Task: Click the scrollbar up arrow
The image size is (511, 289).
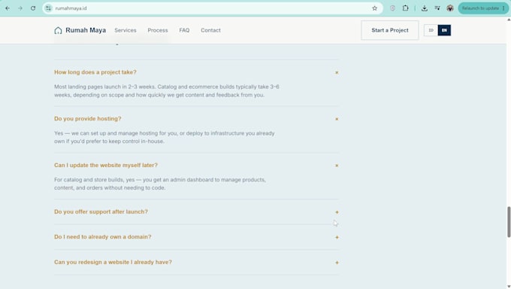Action: pos(509,20)
